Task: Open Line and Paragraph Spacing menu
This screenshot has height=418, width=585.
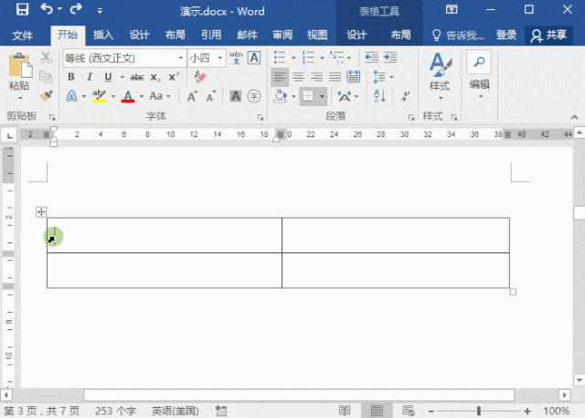Action: coord(382,77)
